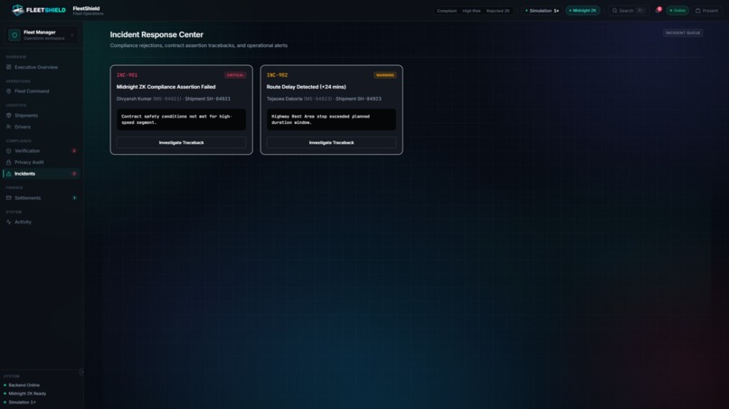Image resolution: width=729 pixels, height=409 pixels.
Task: Click 'Midnight ZK Compliance Assertion Failed' title
Action: point(166,87)
